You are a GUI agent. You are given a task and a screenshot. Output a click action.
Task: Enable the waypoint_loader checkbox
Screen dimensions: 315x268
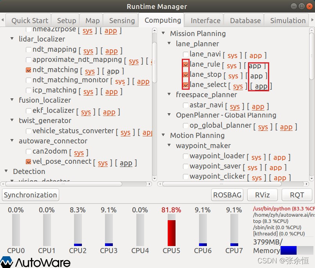(186, 156)
